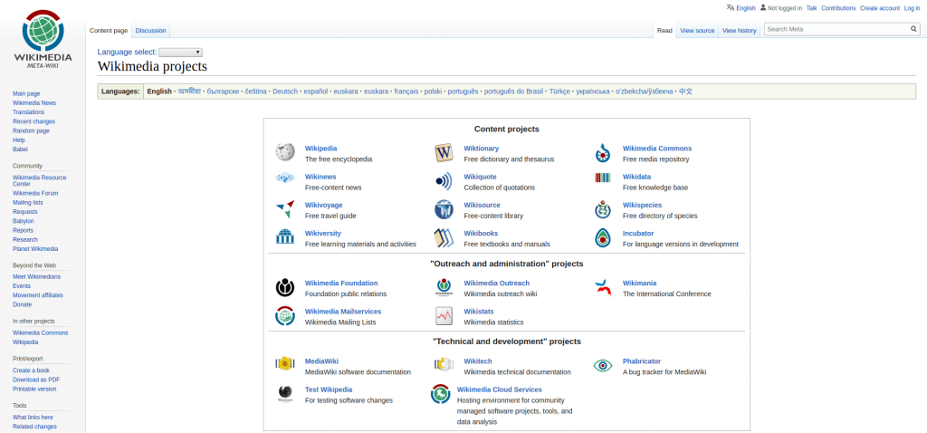Click the Wikiquote icon

click(x=444, y=181)
